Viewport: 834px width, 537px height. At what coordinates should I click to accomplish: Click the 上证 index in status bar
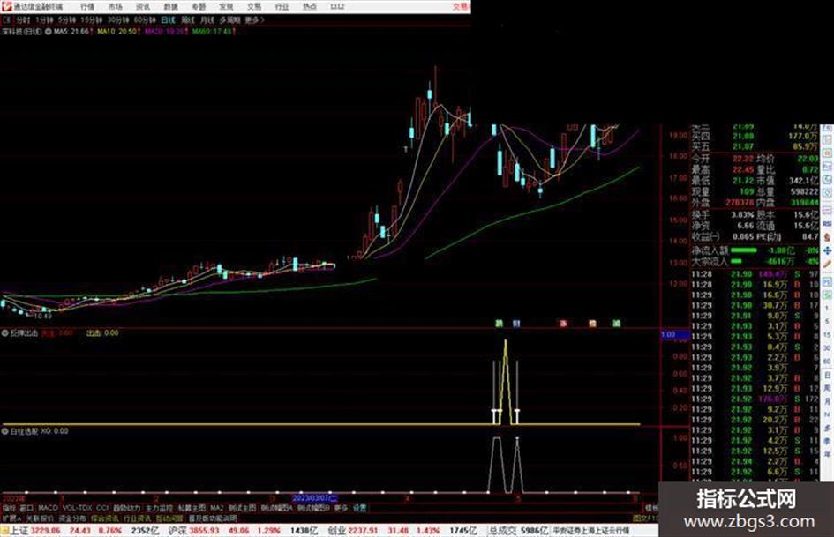[19, 531]
